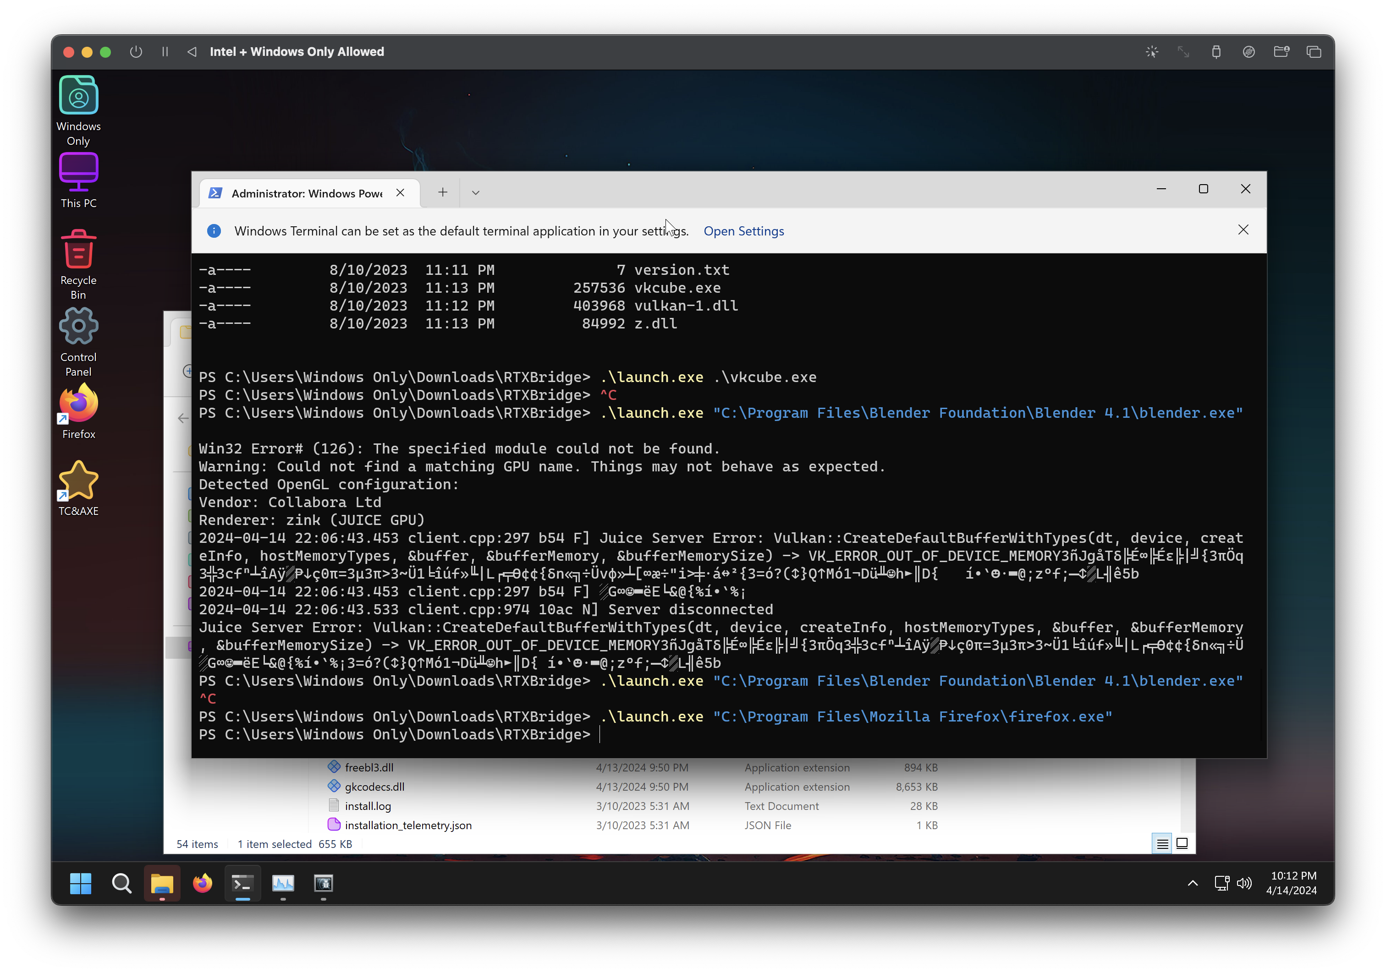The width and height of the screenshot is (1386, 973).
Task: Select install.log in the file list
Action: coord(368,806)
